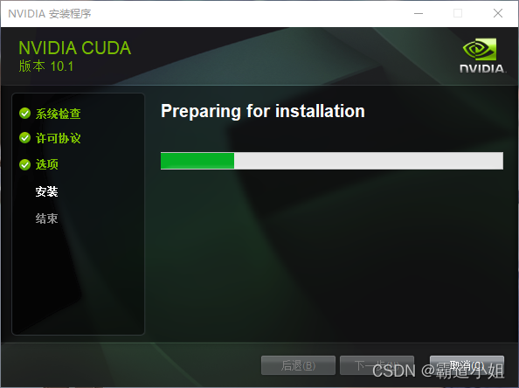Image resolution: width=519 pixels, height=388 pixels.
Task: Select the 安装 step in sidebar
Action: click(x=46, y=191)
